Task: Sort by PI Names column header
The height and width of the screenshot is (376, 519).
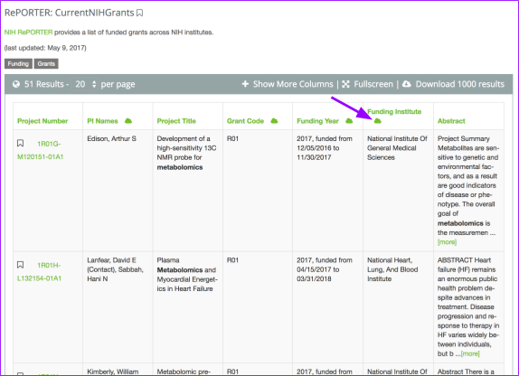Action: [x=102, y=121]
